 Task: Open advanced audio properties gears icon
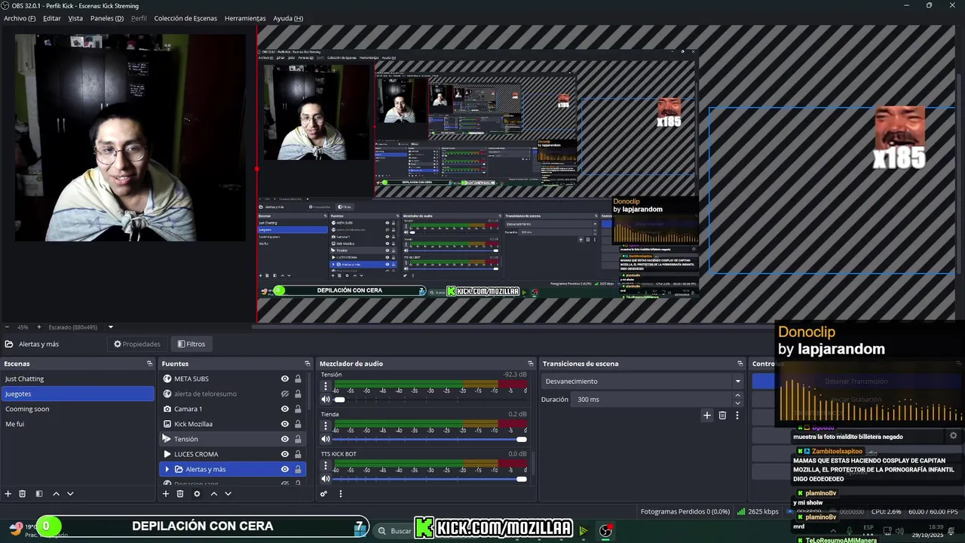[x=323, y=494]
